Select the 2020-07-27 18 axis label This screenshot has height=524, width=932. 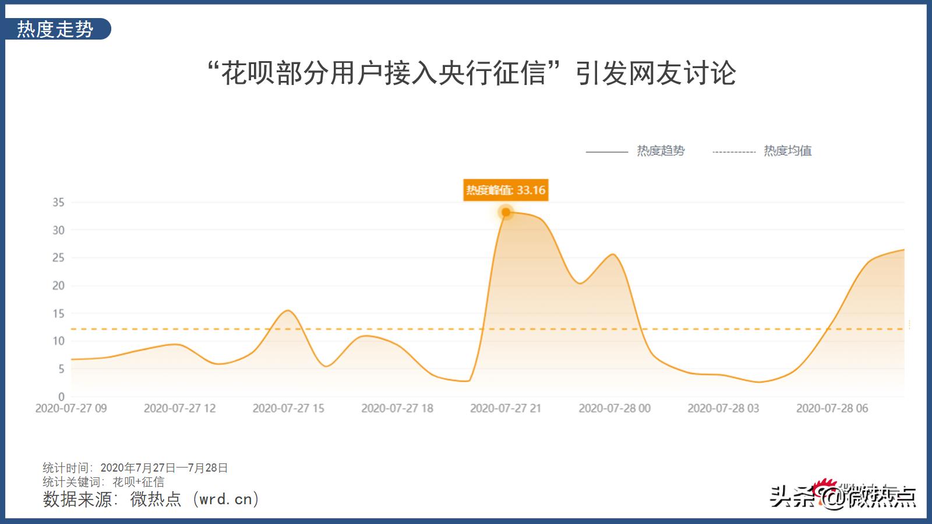[x=397, y=408]
